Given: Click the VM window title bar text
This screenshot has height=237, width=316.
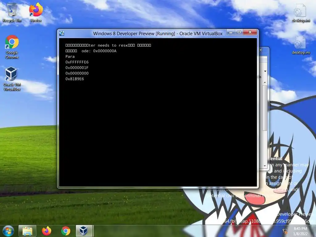Looking at the screenshot, I should click(x=158, y=33).
